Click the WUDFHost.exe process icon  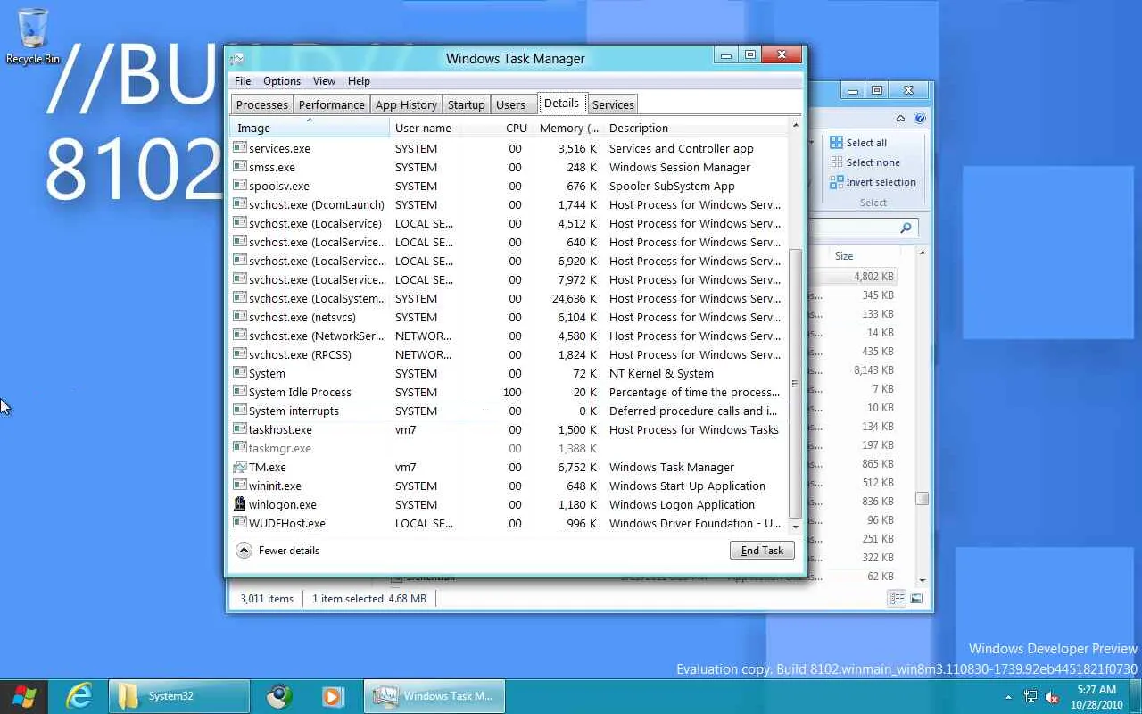pyautogui.click(x=239, y=523)
